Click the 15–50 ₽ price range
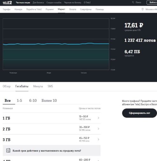The width and height of the screenshot is (157, 161). [83, 116]
